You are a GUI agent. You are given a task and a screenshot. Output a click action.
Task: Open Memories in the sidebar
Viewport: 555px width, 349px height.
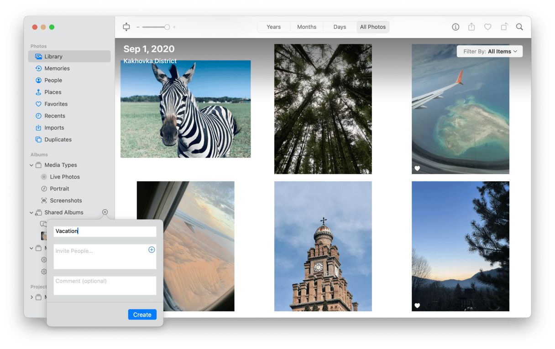[57, 68]
